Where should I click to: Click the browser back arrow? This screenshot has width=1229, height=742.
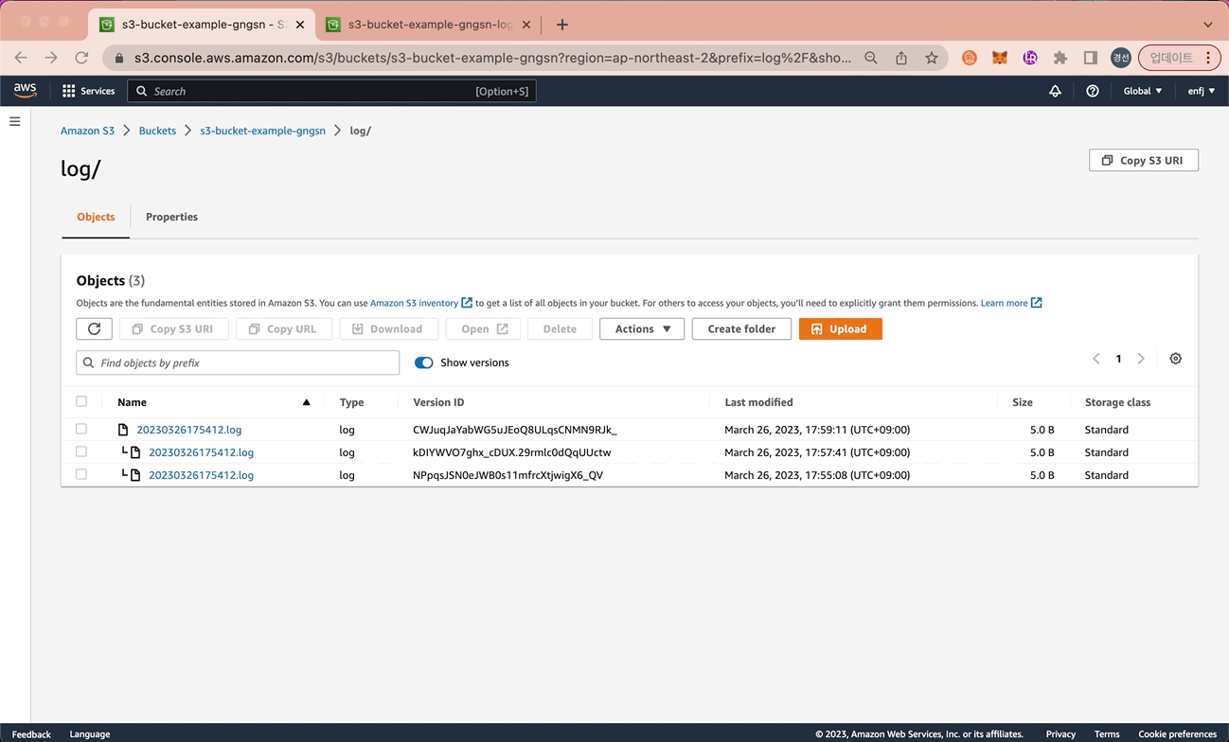21,58
